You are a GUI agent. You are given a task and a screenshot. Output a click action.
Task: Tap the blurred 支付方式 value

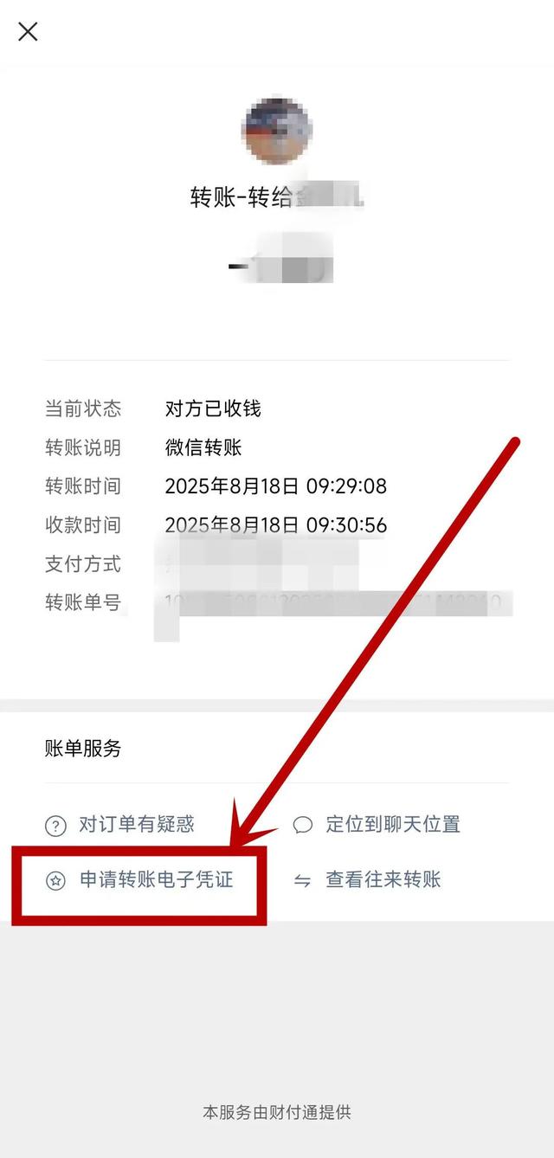point(261,564)
